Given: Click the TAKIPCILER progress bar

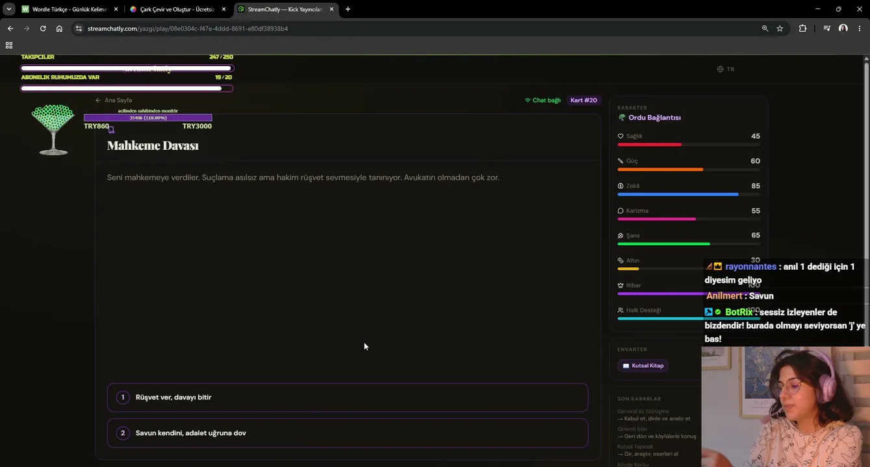Looking at the screenshot, I should click(127, 68).
